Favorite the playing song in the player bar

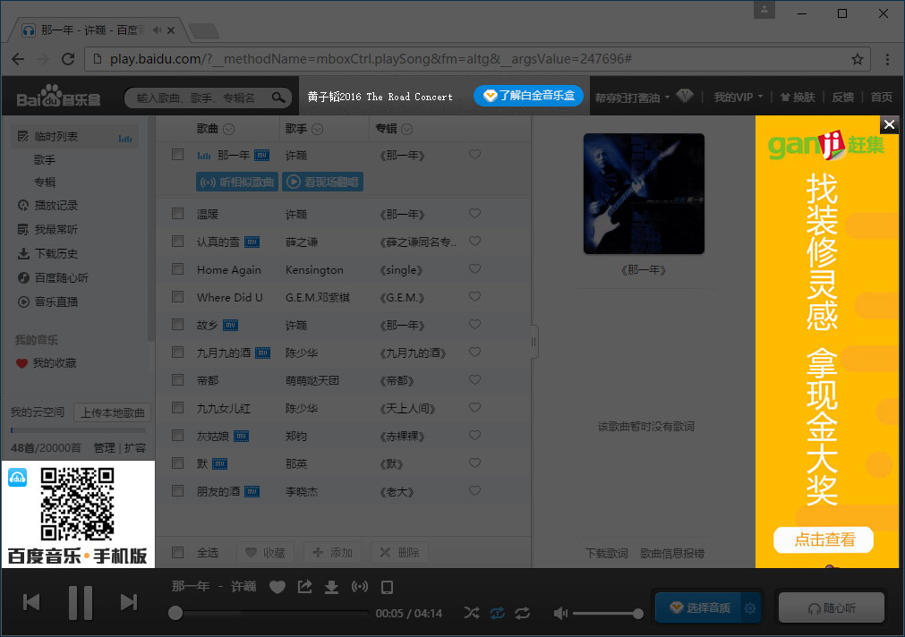point(277,588)
